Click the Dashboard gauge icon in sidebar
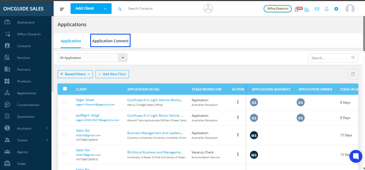Image resolution: width=365 pixels, height=170 pixels. pyautogui.click(x=7, y=22)
